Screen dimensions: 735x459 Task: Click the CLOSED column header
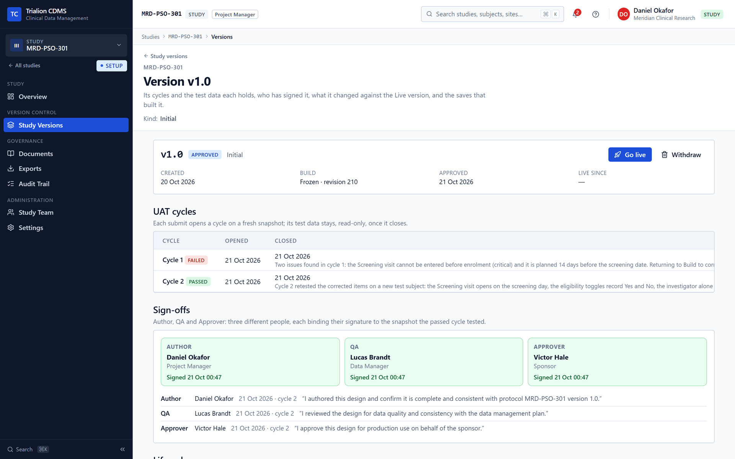[x=286, y=241]
